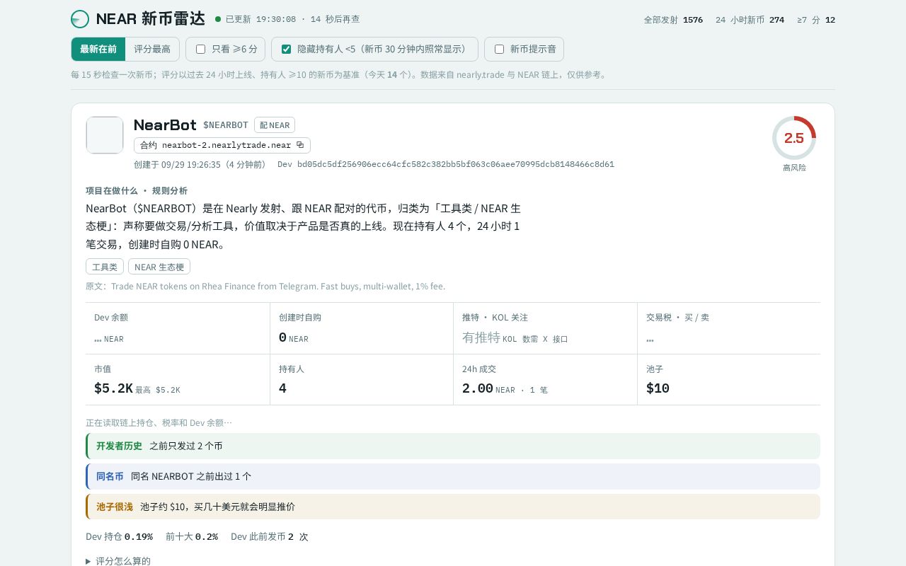Click the Dev address bd05dc5d… text
The width and height of the screenshot is (906, 566).
tap(446, 164)
